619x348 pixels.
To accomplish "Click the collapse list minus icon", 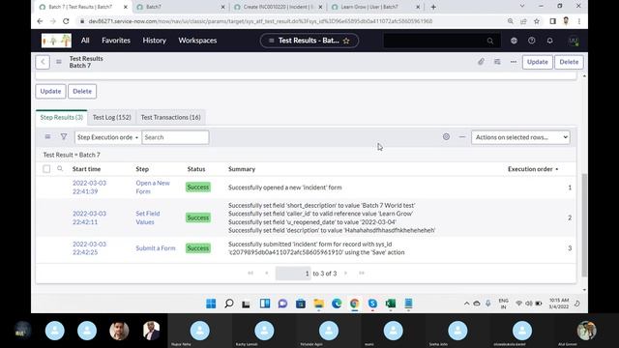I will point(462,137).
